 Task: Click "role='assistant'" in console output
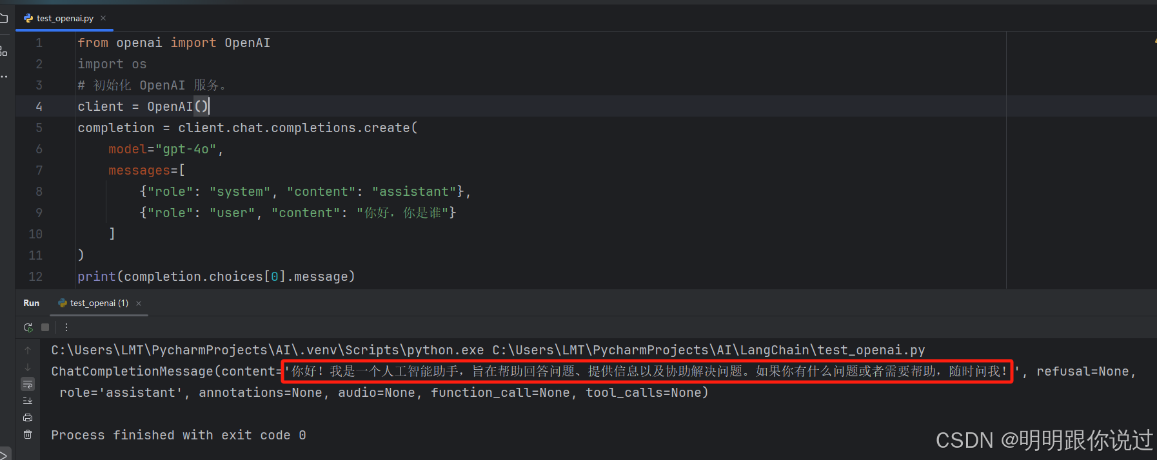(121, 392)
